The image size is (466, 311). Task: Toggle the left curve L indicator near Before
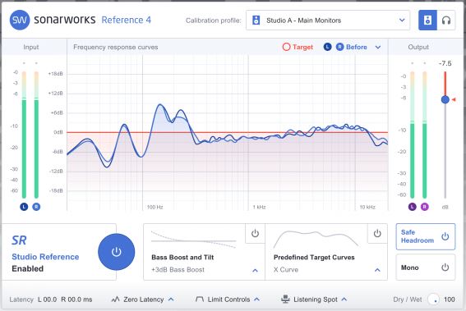(x=327, y=47)
